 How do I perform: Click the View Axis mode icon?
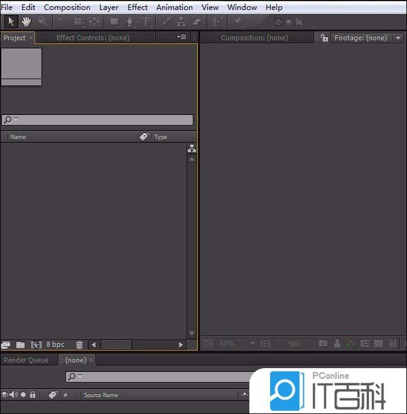click(299, 22)
